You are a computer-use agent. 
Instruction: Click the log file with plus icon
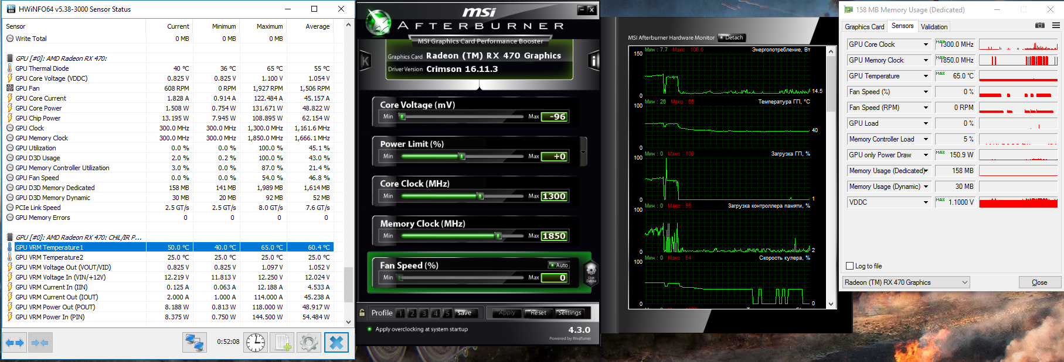[x=282, y=343]
